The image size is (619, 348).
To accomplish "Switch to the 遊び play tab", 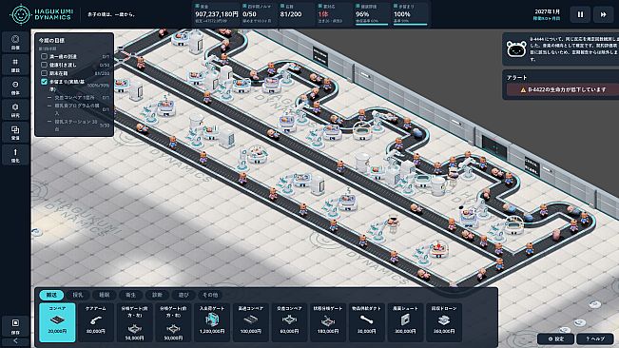I will 184,295.
